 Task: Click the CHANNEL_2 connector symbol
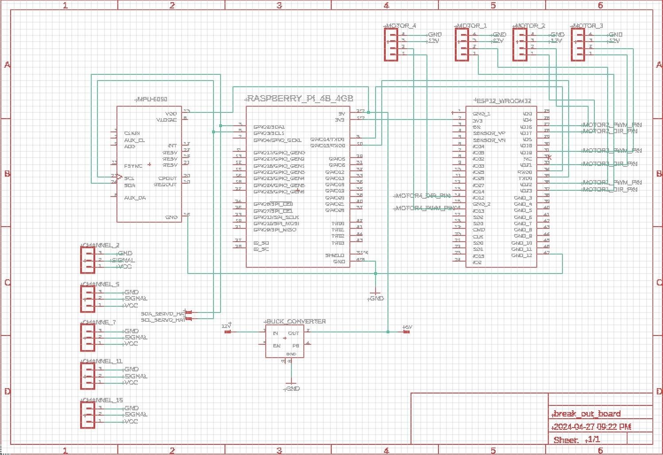pos(88,260)
